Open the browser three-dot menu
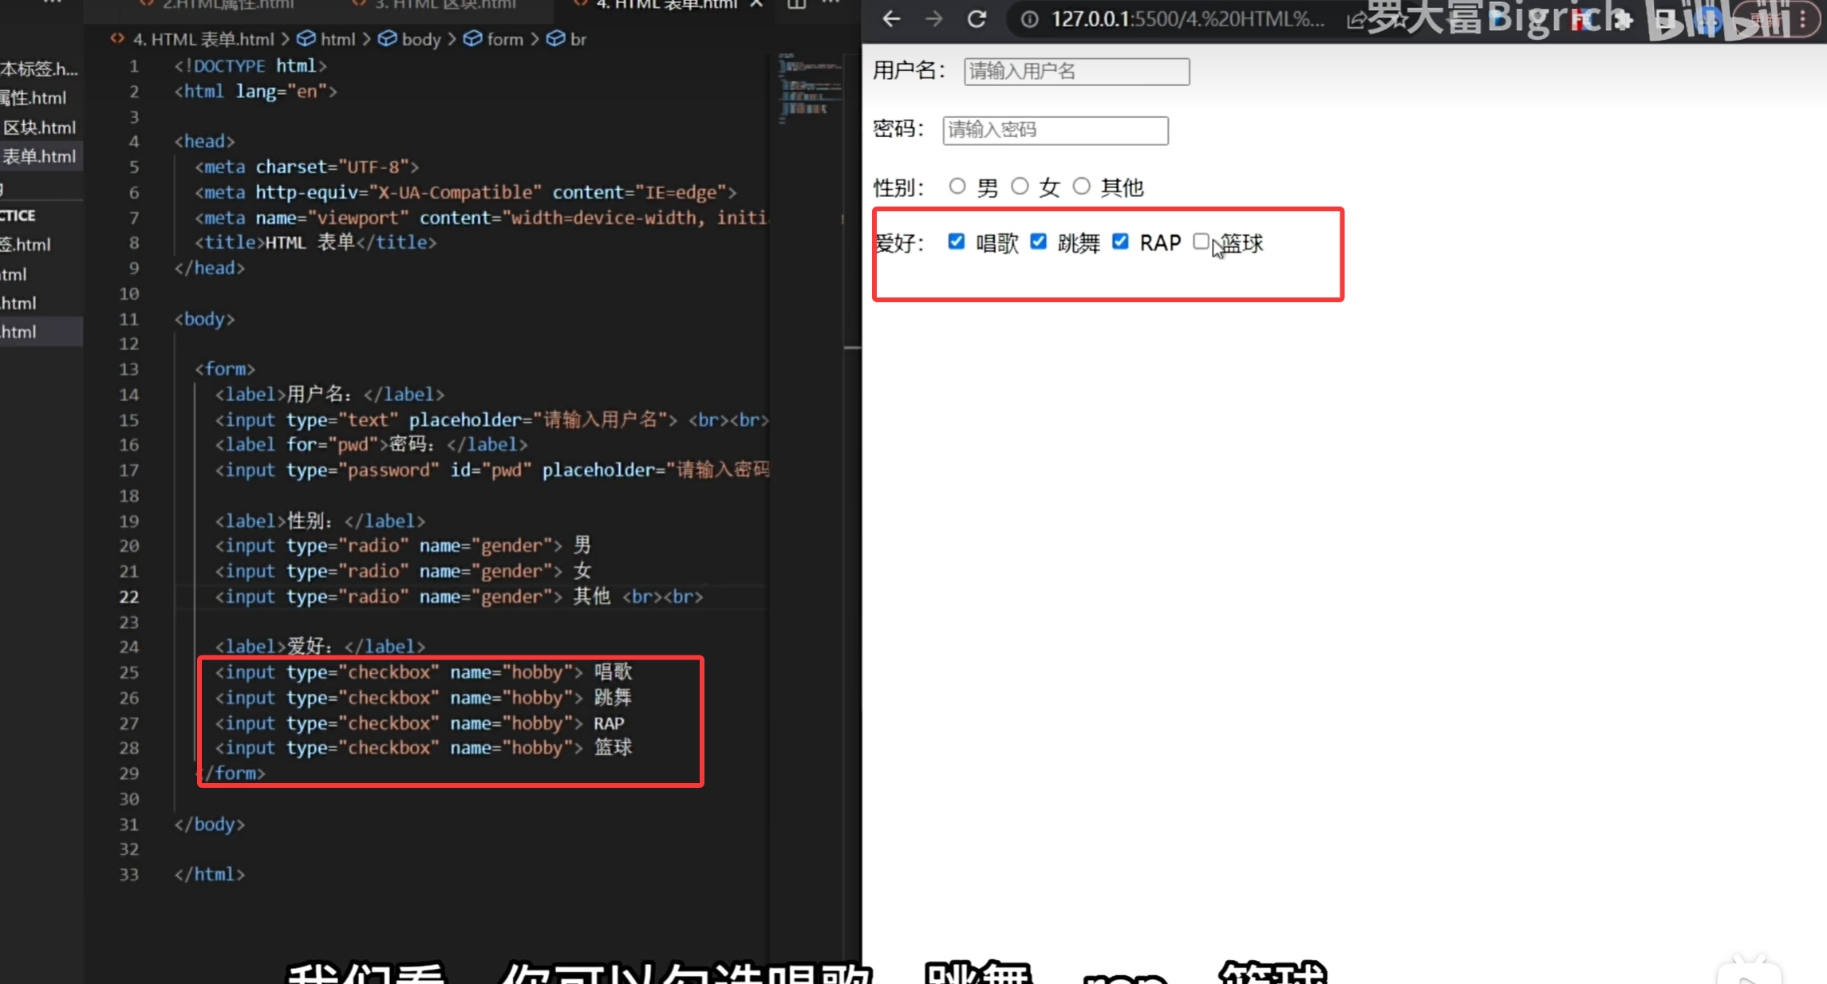Image resolution: width=1827 pixels, height=984 pixels. coord(1803,19)
